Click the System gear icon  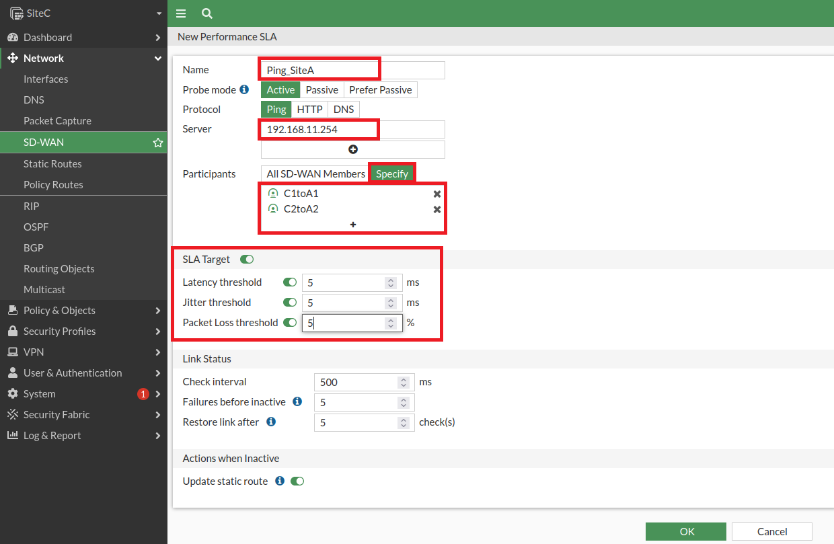[12, 393]
